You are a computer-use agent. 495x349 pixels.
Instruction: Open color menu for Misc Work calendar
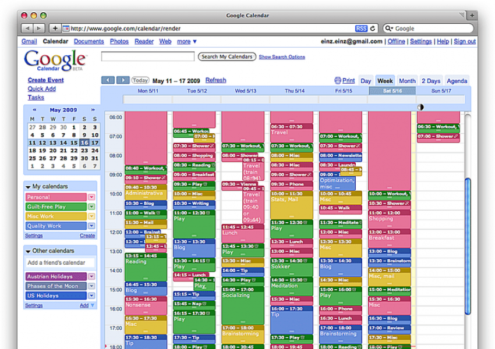[x=91, y=216]
